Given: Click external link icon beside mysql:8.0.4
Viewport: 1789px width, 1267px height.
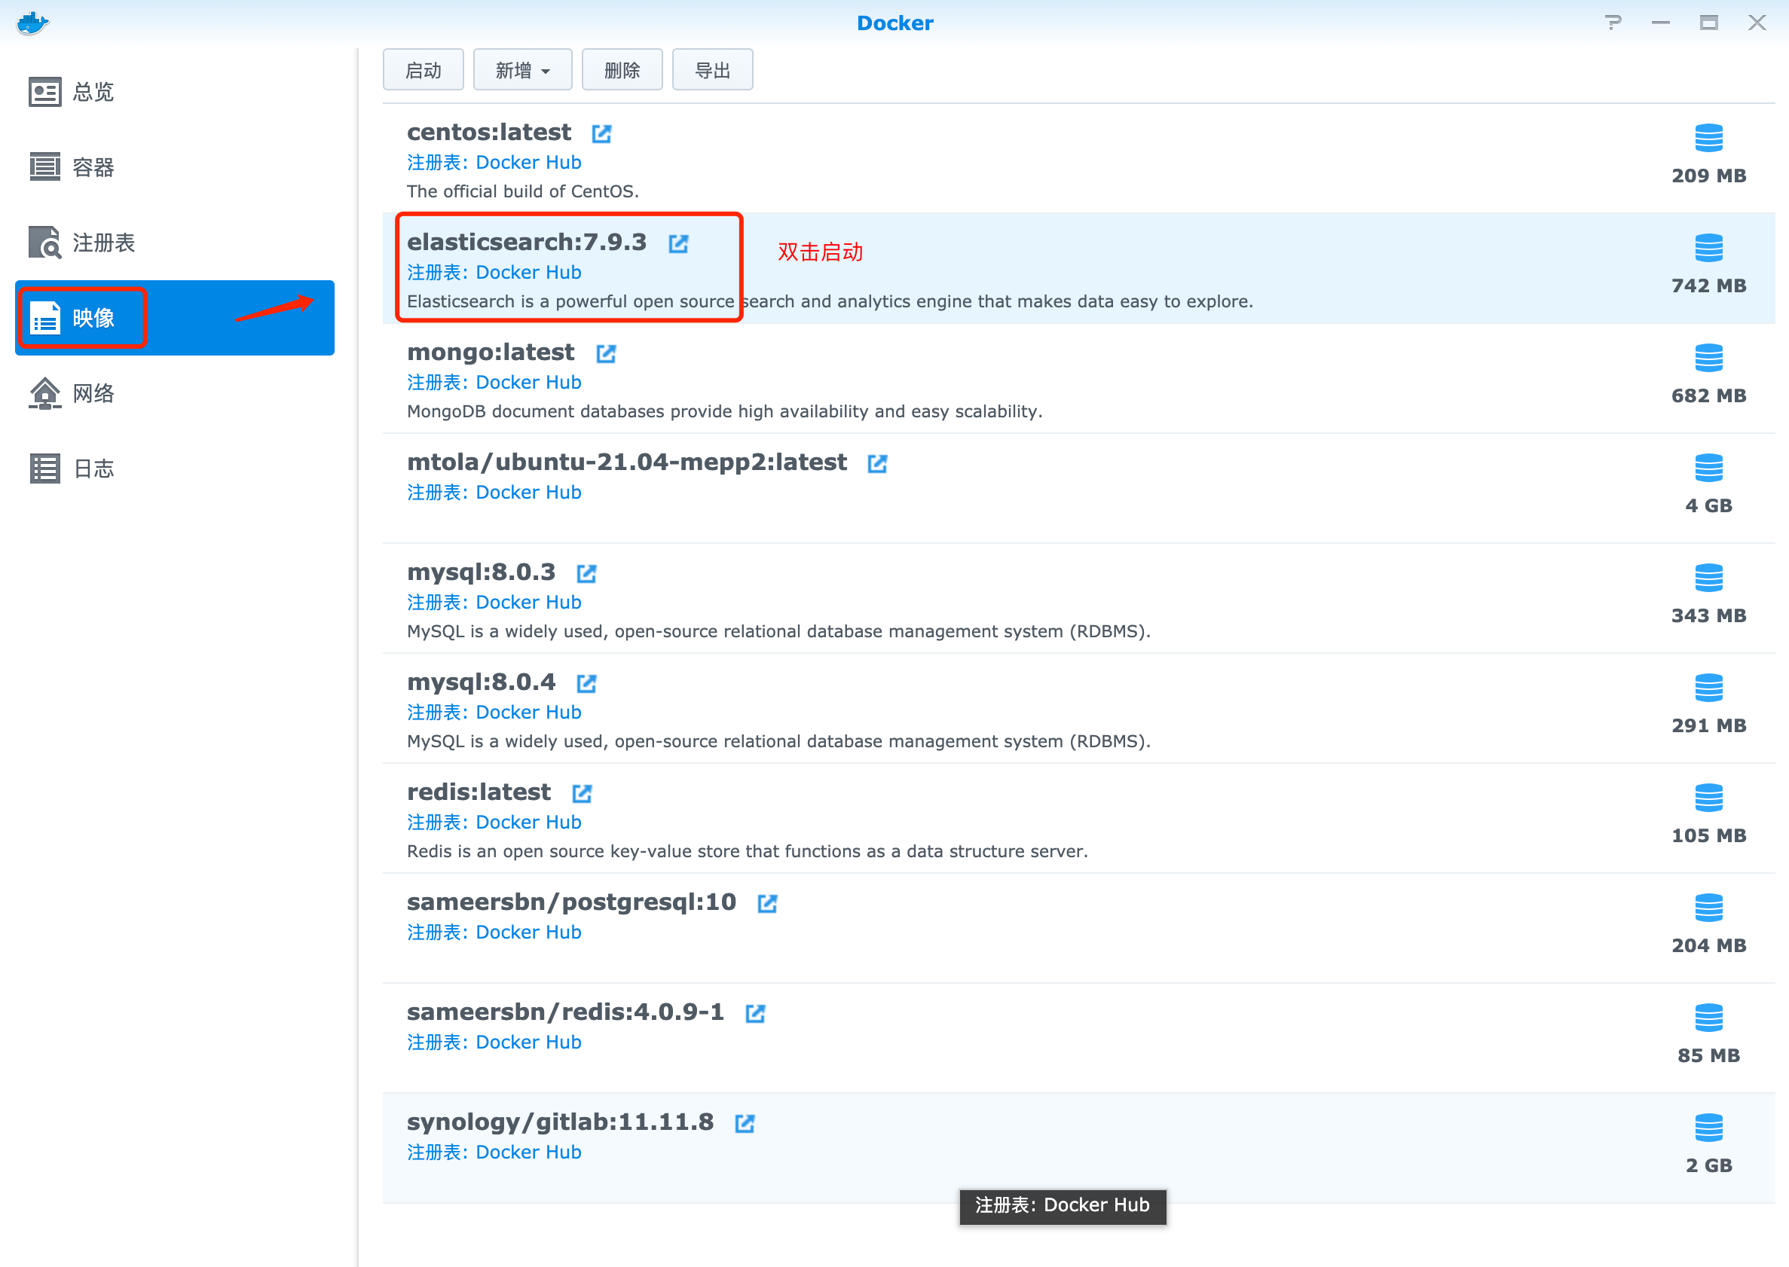Looking at the screenshot, I should tap(586, 683).
